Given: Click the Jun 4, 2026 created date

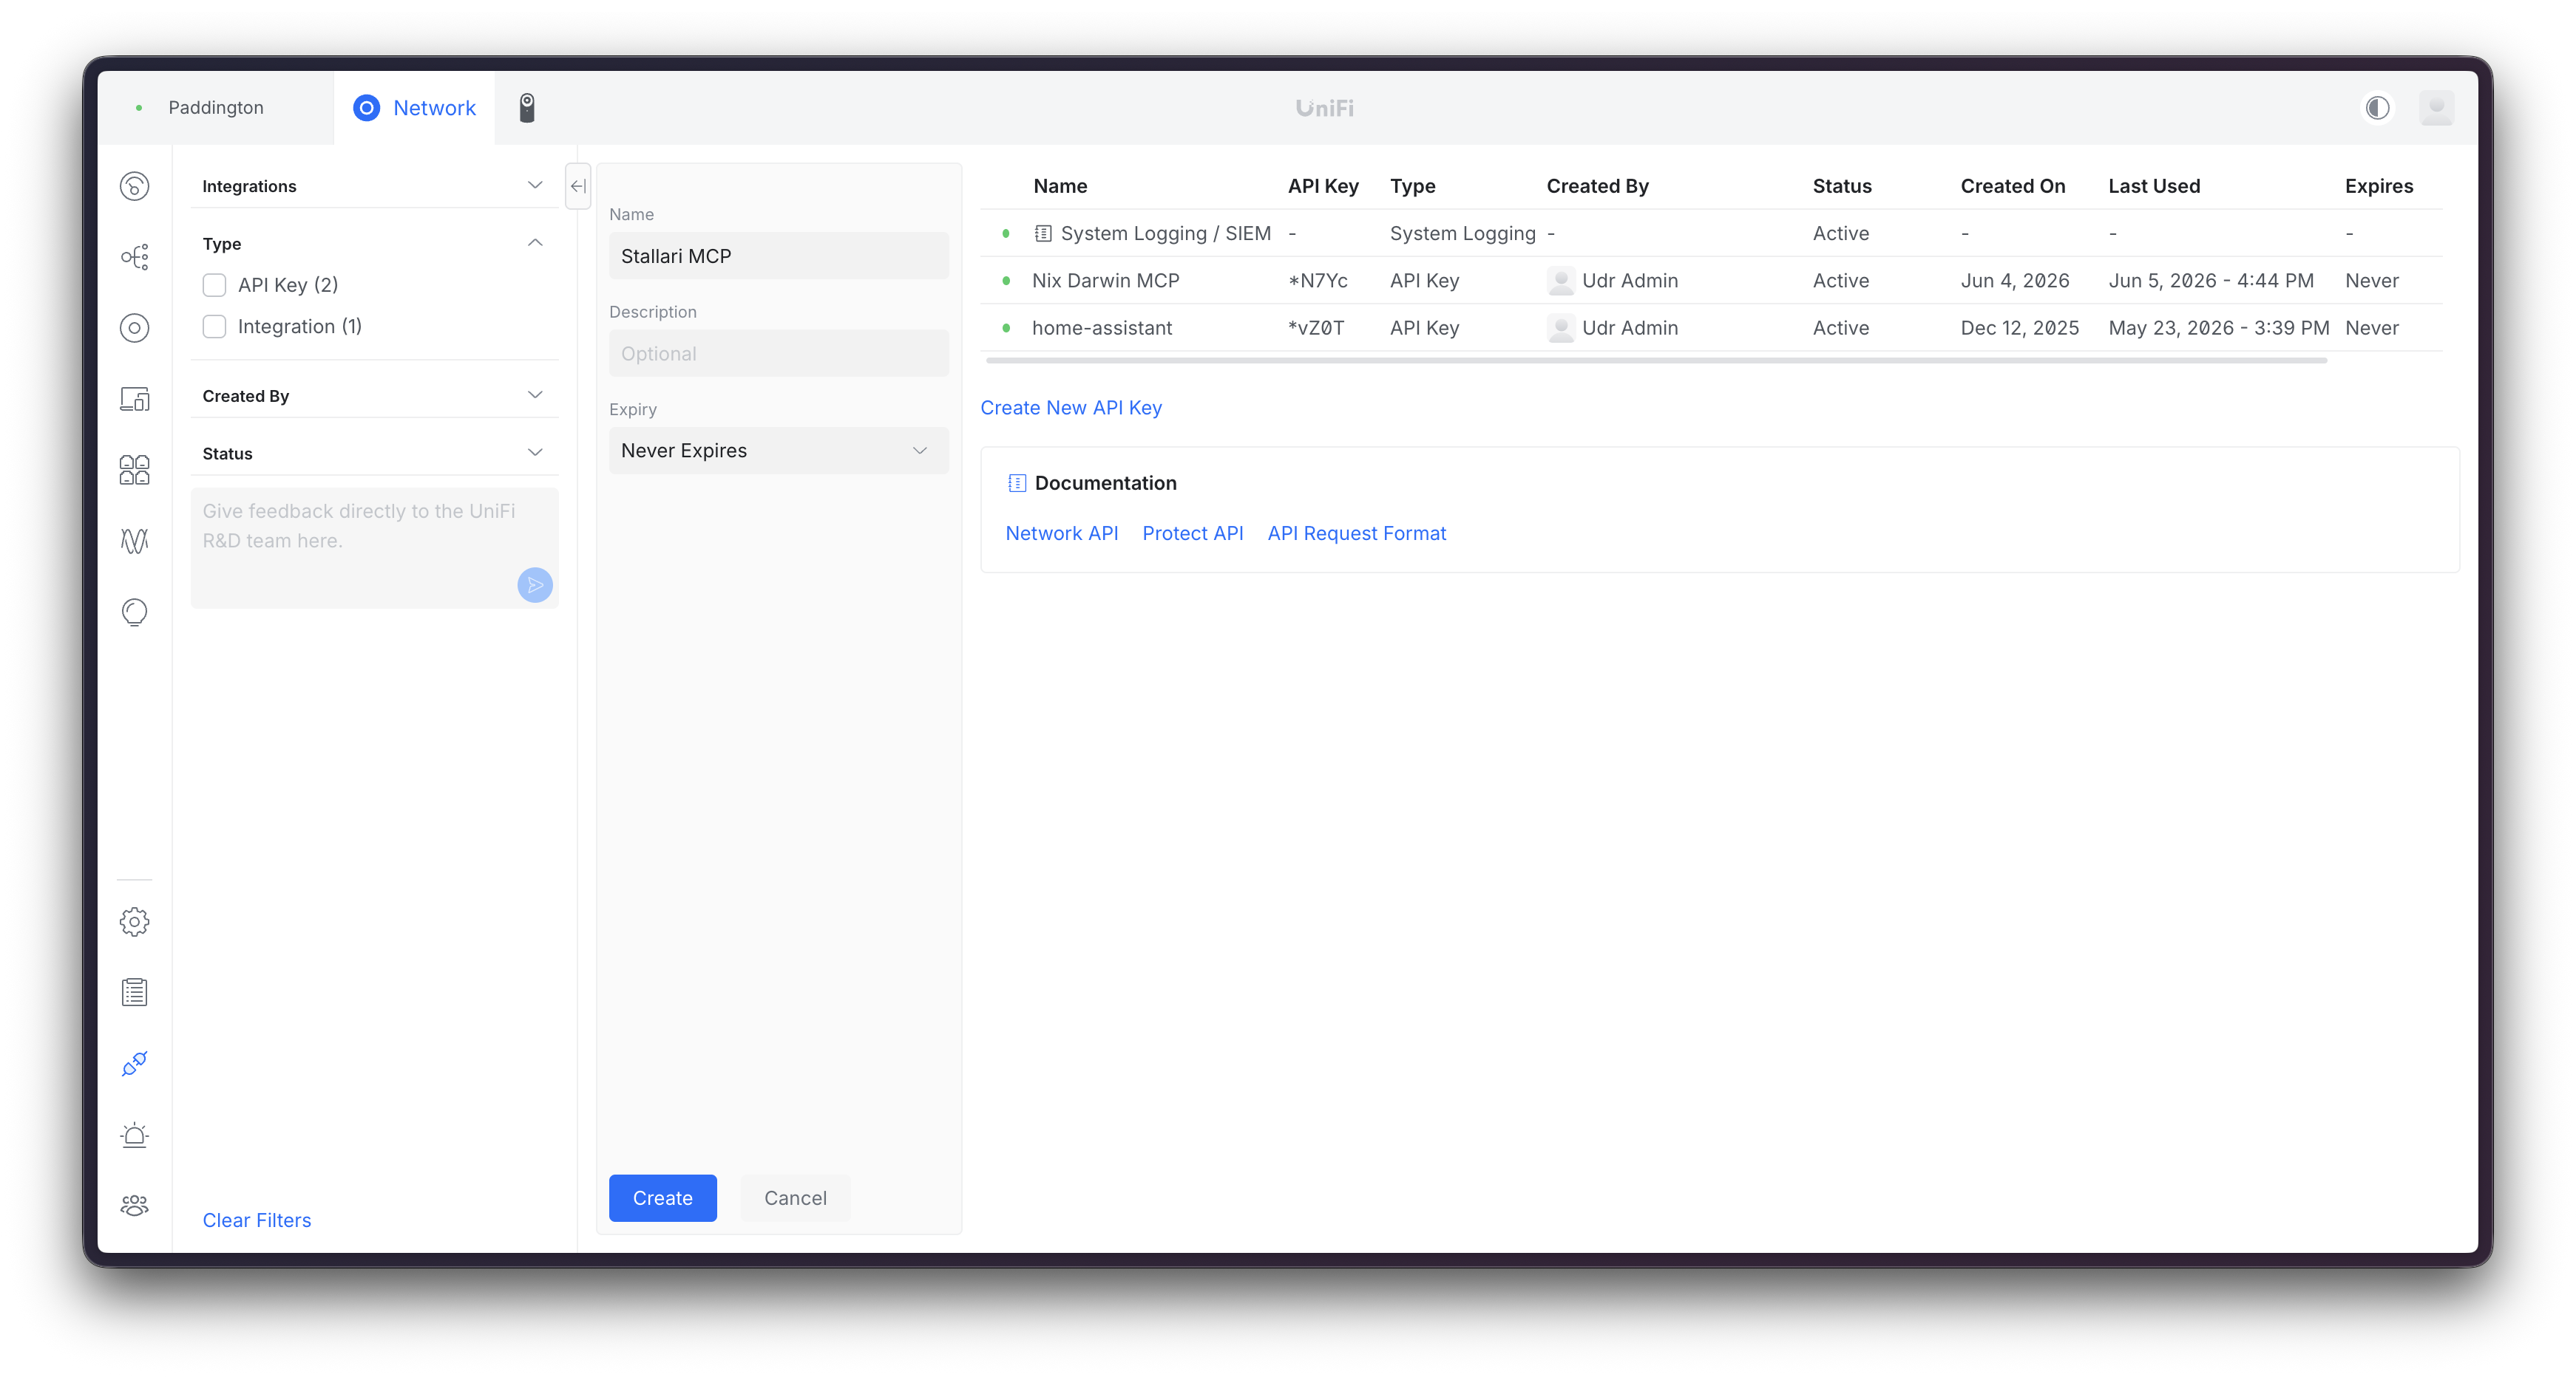Looking at the screenshot, I should pos(2014,281).
